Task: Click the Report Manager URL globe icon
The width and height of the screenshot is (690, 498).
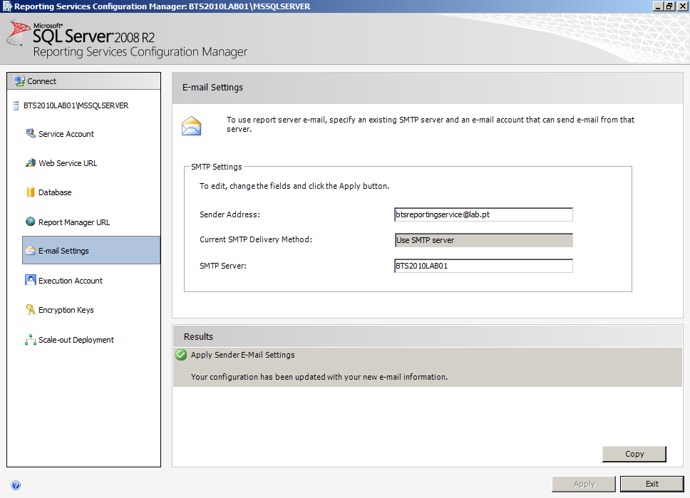Action: click(31, 222)
